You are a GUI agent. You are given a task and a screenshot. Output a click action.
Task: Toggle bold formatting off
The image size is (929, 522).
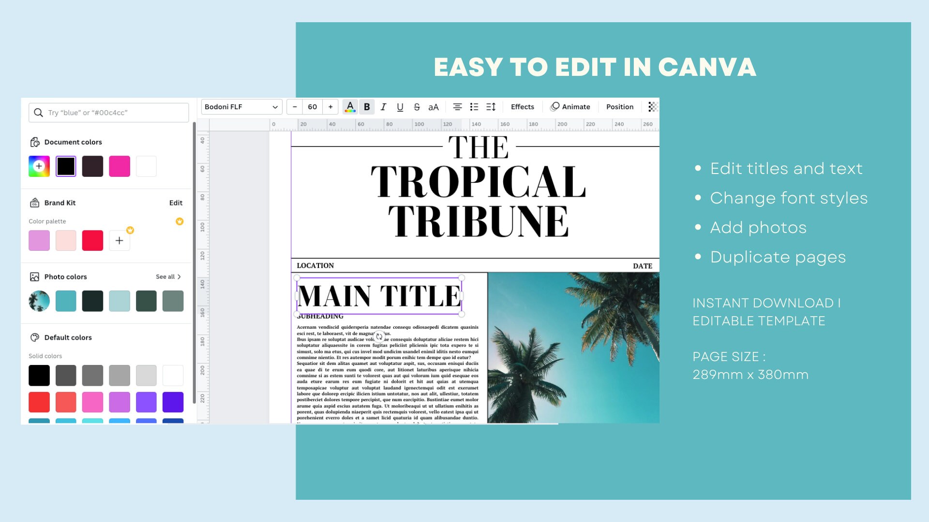coord(367,107)
